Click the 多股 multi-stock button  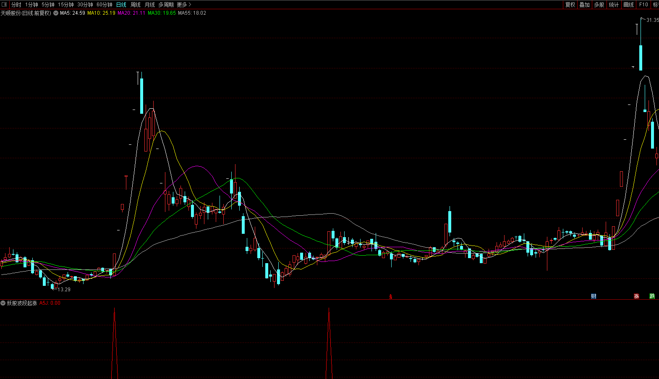[x=599, y=5]
